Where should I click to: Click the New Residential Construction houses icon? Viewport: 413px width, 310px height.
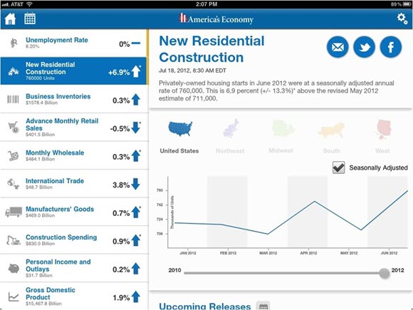point(13,71)
